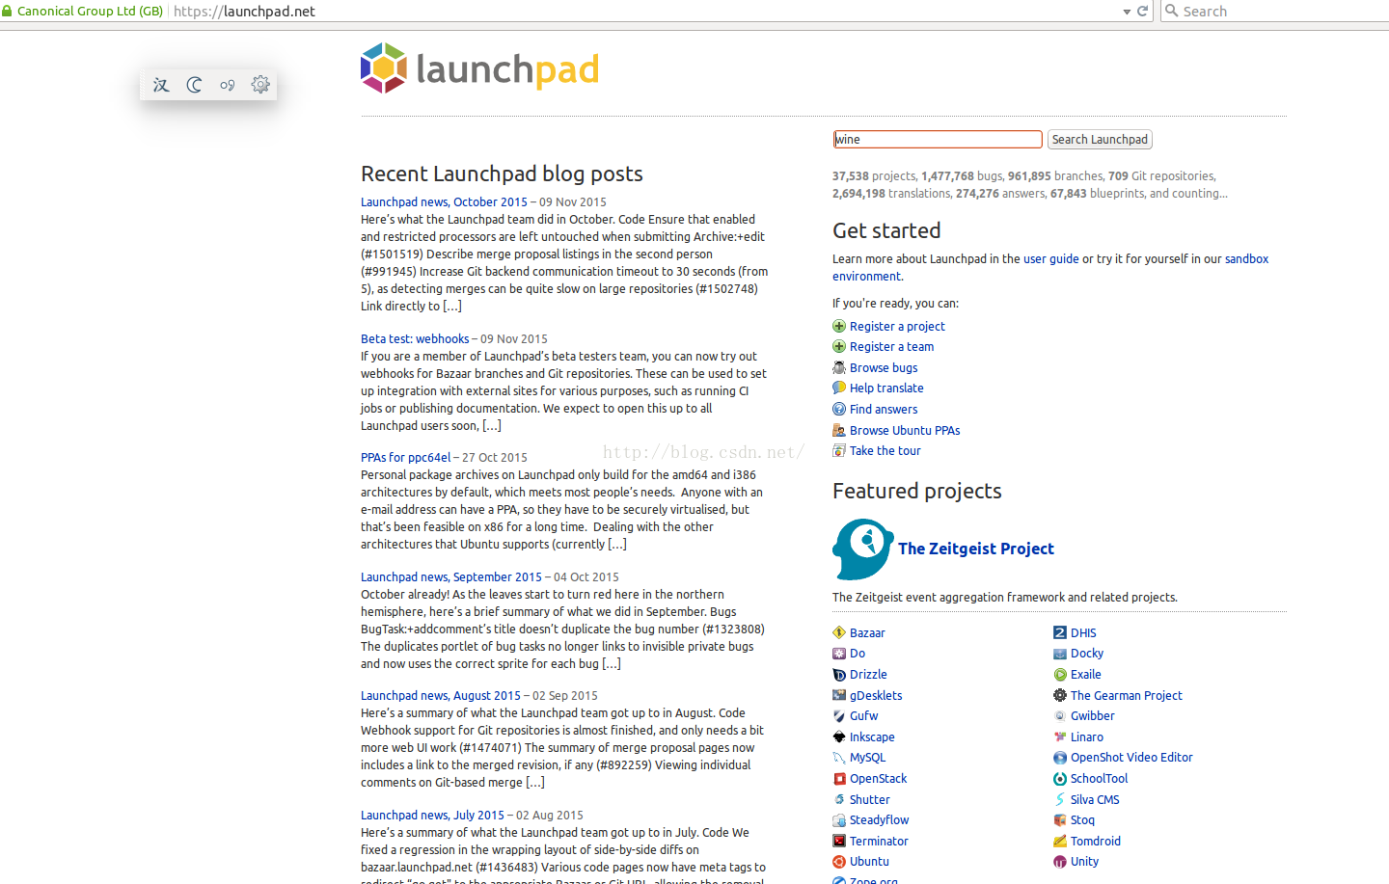This screenshot has width=1389, height=884.
Task: Click the Launchpad logo
Action: (x=479, y=68)
